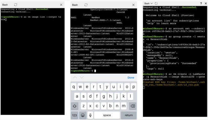
Task: Tap the s key
Action: pyautogui.click(x=84, y=96)
